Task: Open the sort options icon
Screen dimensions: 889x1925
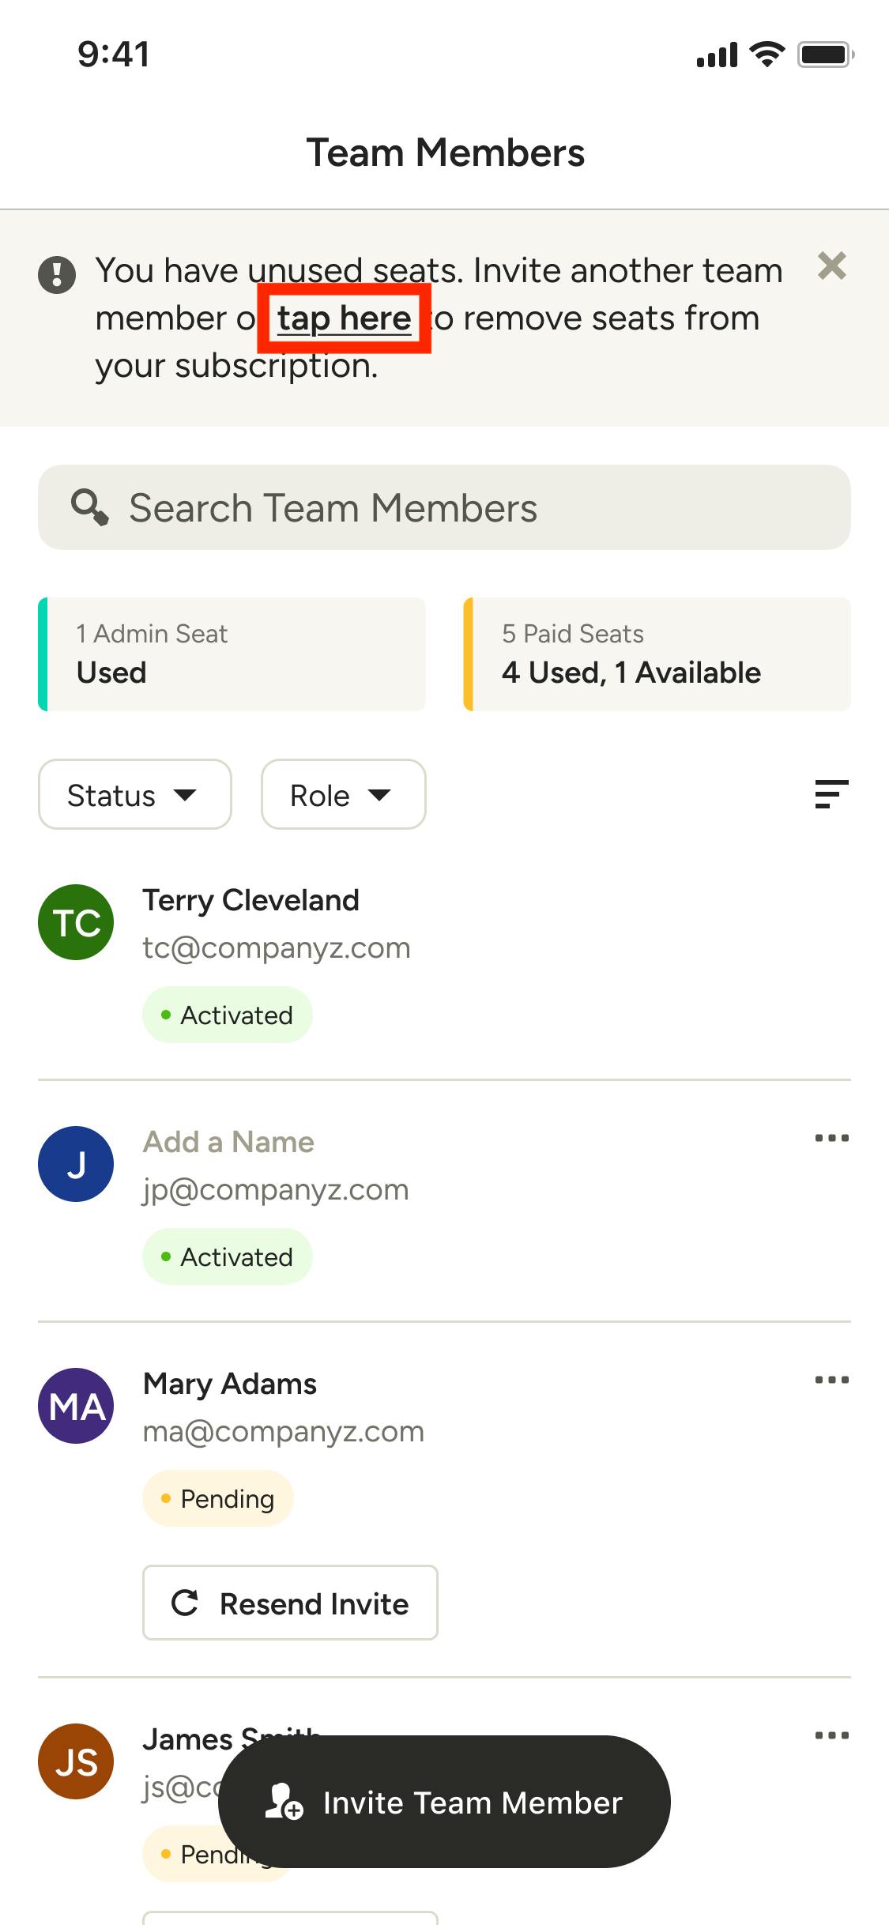Action: click(831, 794)
